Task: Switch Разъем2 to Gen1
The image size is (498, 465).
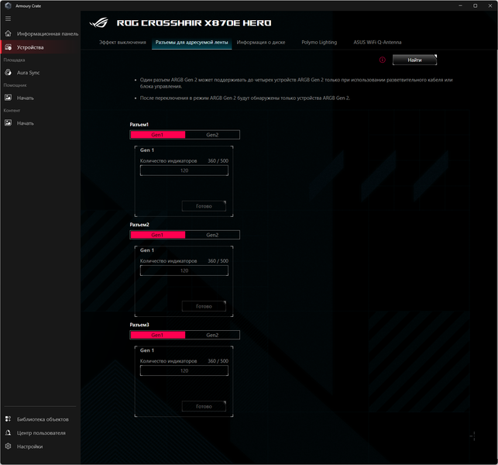Action: tap(158, 235)
